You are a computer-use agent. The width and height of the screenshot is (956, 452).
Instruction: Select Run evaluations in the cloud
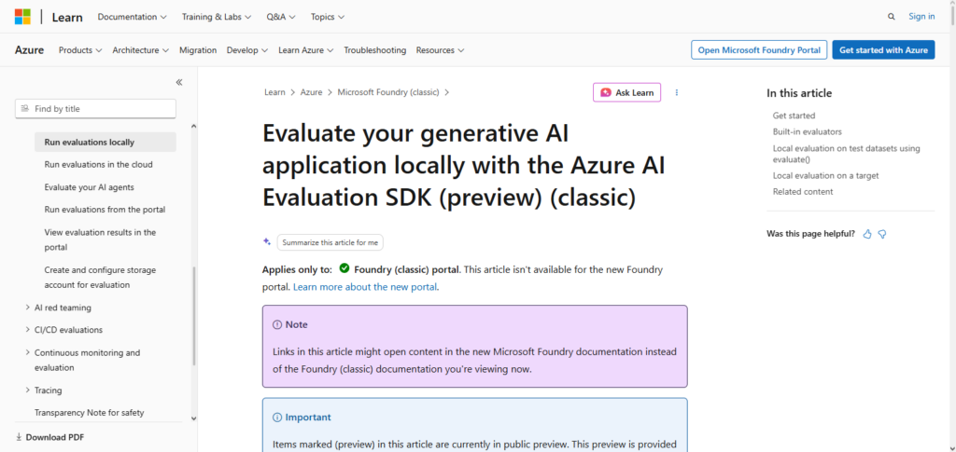click(x=98, y=164)
